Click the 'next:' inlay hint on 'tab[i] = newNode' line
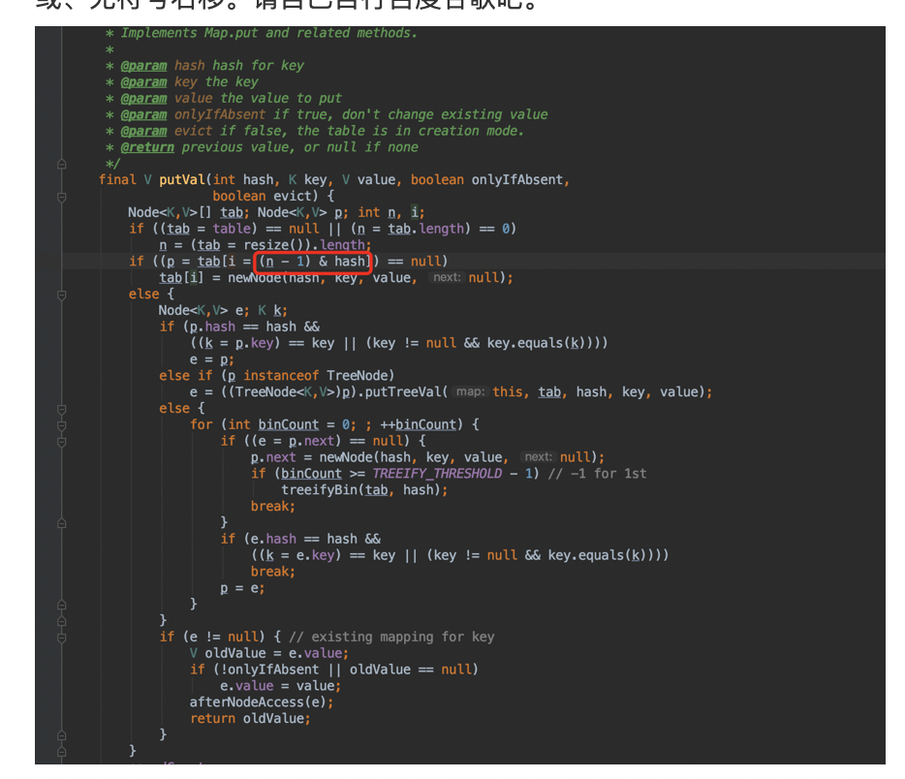Screen dimensions: 905x779 tap(447, 277)
